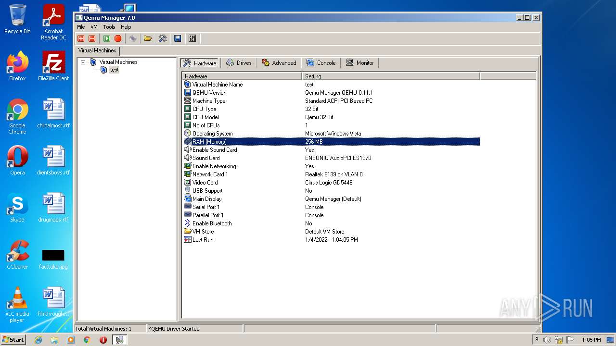Open the File menu
Screen dimensions: 616x346
click(81, 27)
